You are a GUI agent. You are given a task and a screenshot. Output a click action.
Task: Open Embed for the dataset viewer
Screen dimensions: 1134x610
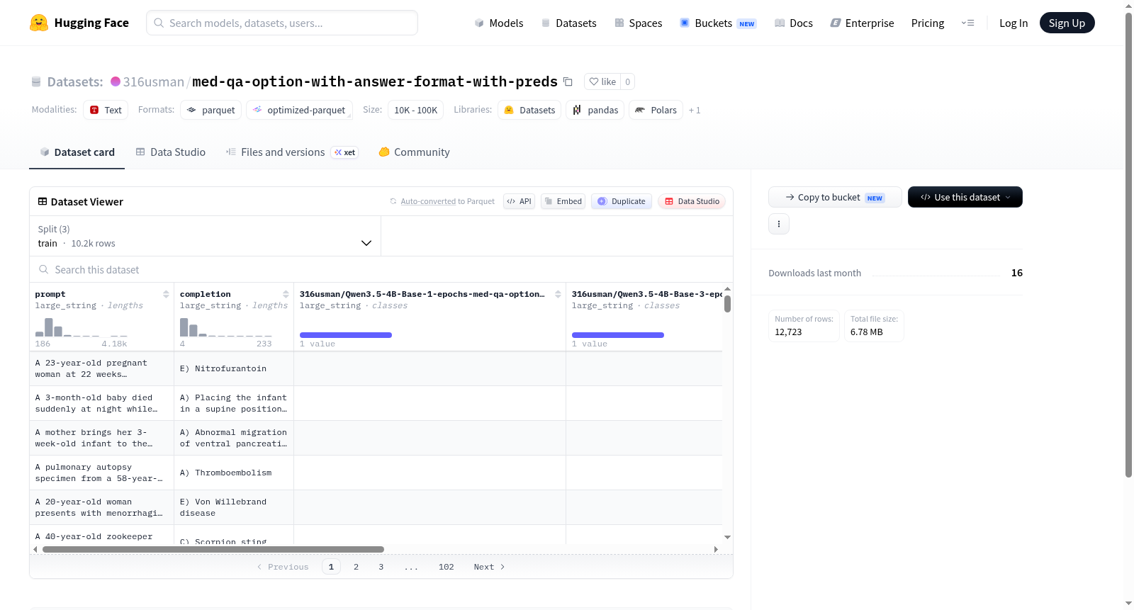click(x=563, y=201)
